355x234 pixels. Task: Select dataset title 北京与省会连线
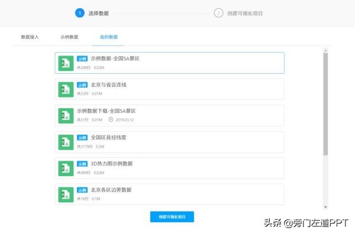click(109, 84)
